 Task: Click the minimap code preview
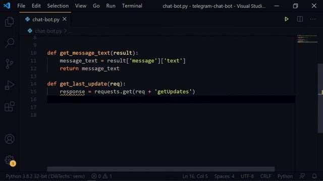pos(307,39)
